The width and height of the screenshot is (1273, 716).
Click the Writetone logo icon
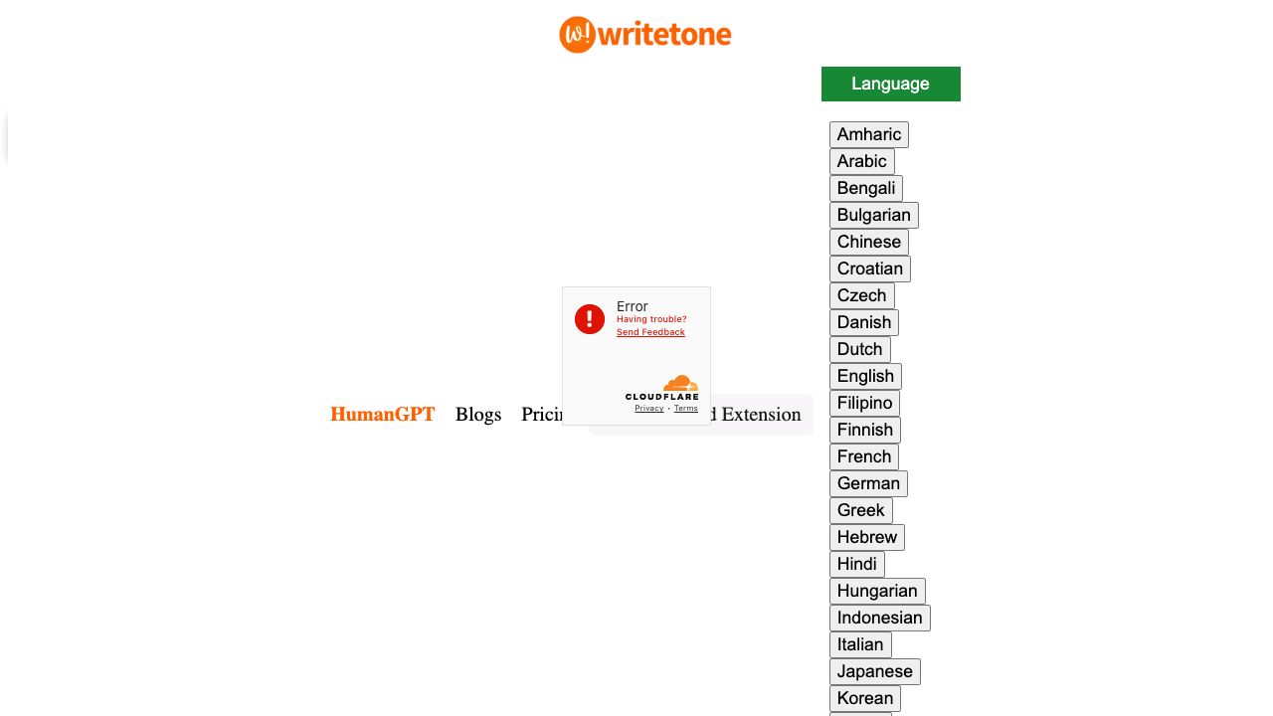coord(577,35)
